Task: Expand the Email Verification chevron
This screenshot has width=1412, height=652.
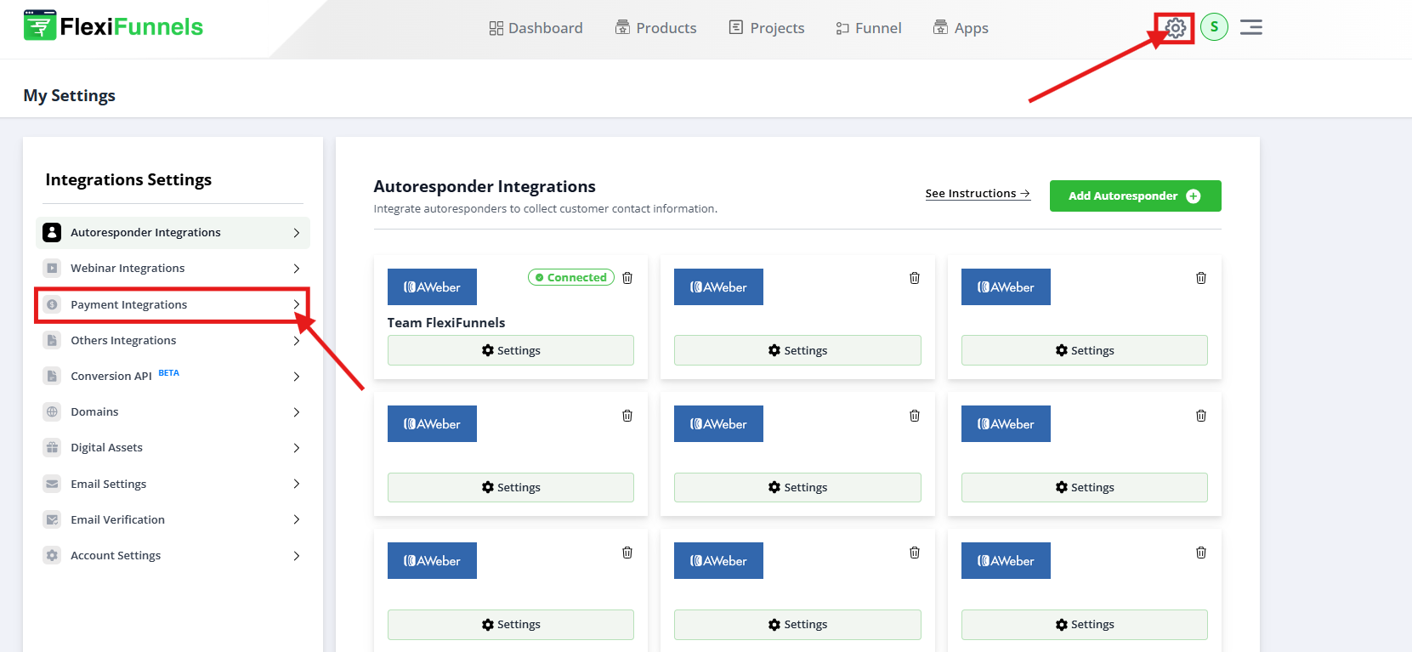Action: pyautogui.click(x=297, y=519)
